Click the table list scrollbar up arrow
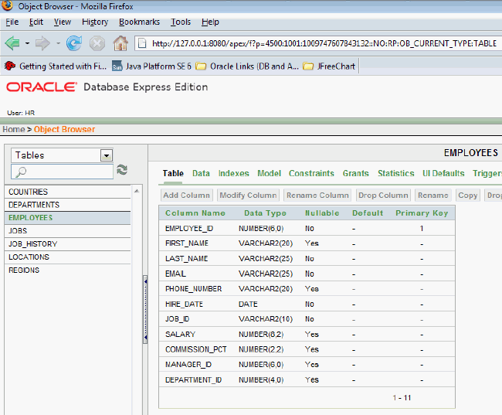This screenshot has height=415, width=502. tap(137, 189)
